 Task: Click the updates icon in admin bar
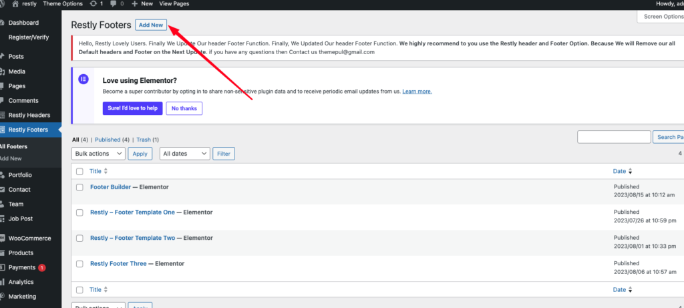tap(92, 4)
